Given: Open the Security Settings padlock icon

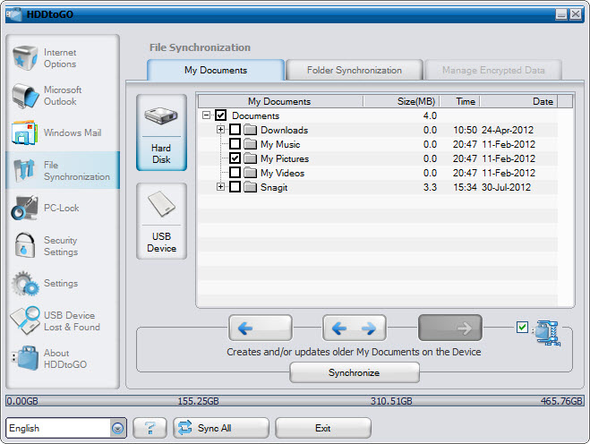Looking at the screenshot, I should pyautogui.click(x=25, y=245).
